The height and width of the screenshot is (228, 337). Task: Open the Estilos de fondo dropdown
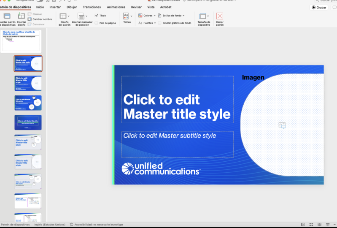(x=171, y=16)
